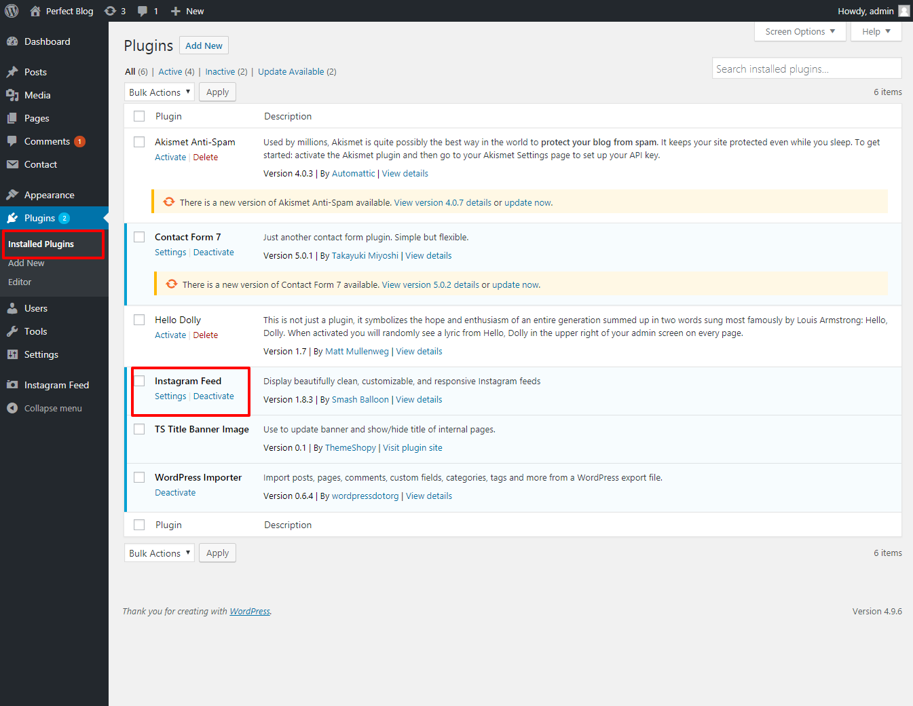
Task: Click the comments bubble icon in admin bar
Action: coord(143,11)
